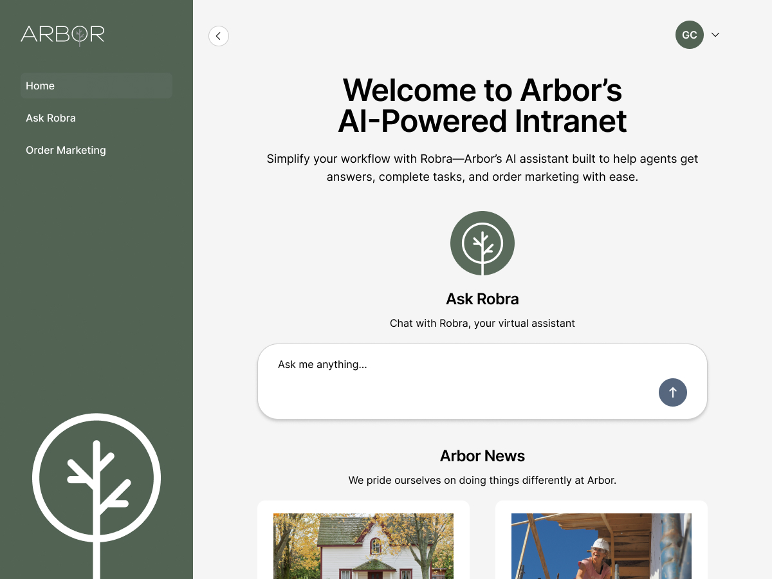The height and width of the screenshot is (579, 772).
Task: Click the GC user avatar
Action: tap(689, 35)
